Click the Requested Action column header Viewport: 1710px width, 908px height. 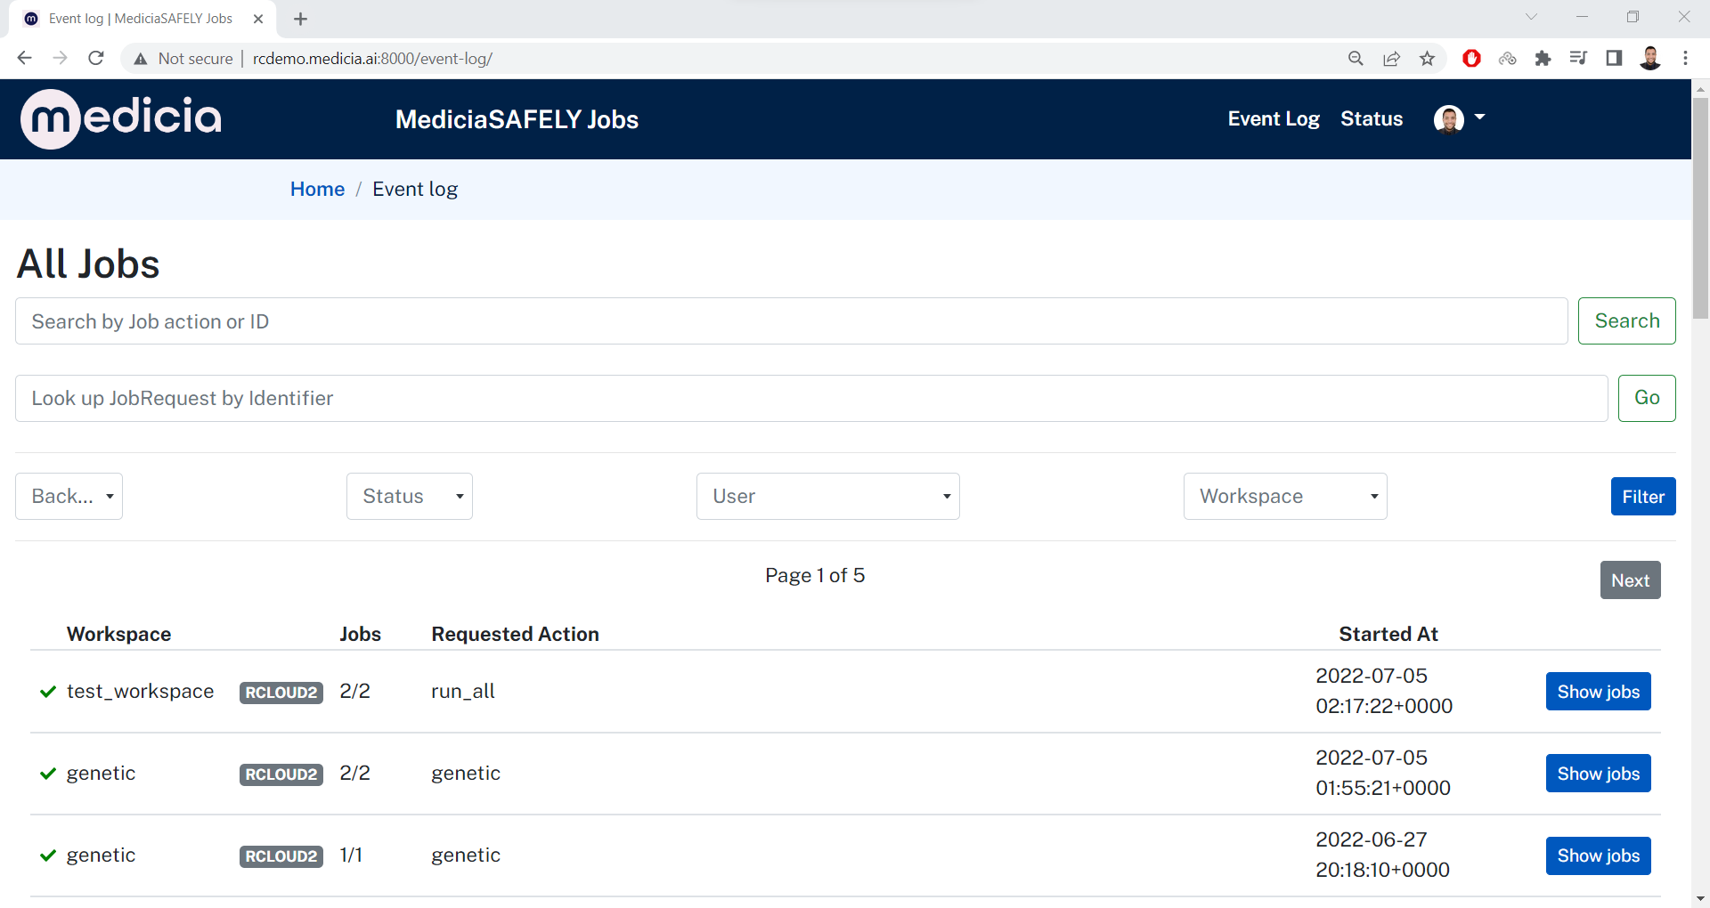(515, 634)
